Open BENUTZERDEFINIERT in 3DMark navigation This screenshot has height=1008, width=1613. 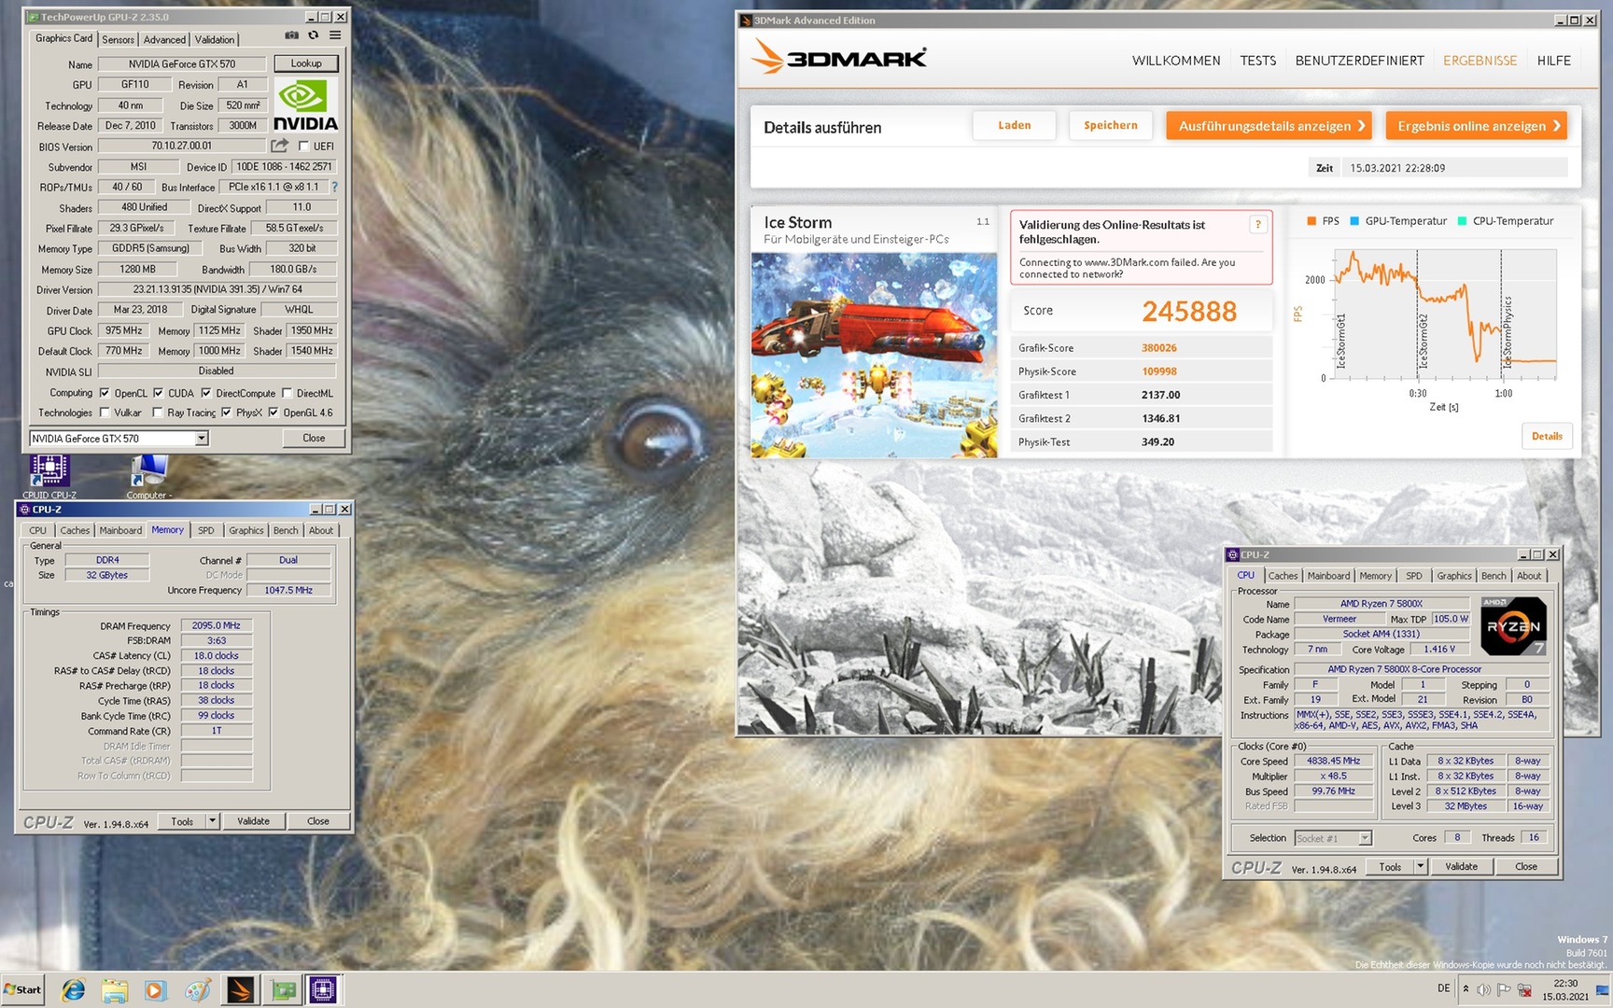[x=1359, y=61]
